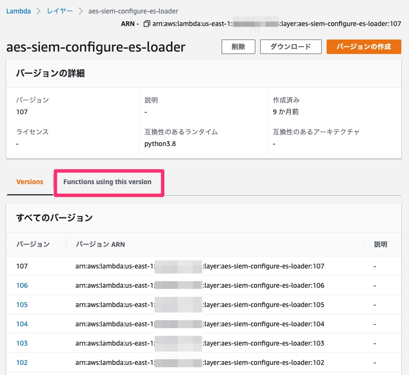Open version 105 link
This screenshot has height=375, width=409.
pos(22,305)
